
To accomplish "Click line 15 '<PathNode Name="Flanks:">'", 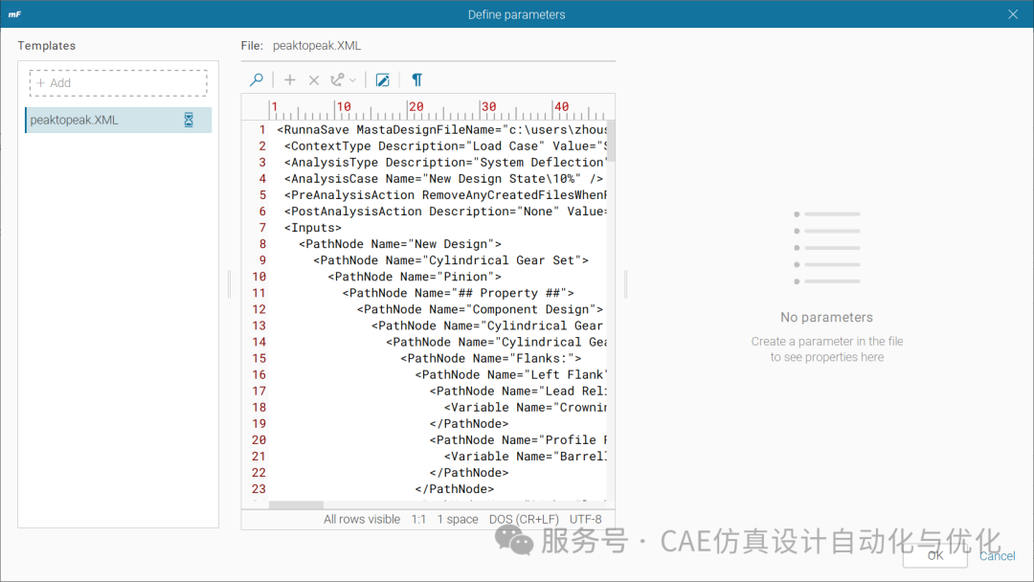I will pyautogui.click(x=490, y=358).
